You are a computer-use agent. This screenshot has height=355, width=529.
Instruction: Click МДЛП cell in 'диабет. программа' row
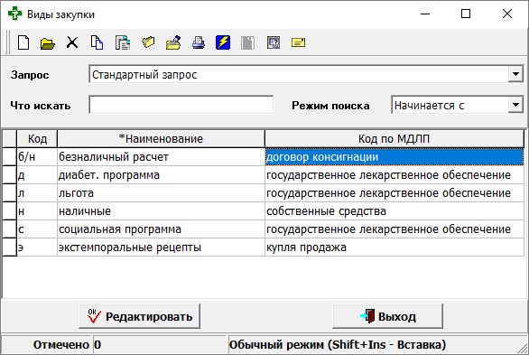coord(394,175)
